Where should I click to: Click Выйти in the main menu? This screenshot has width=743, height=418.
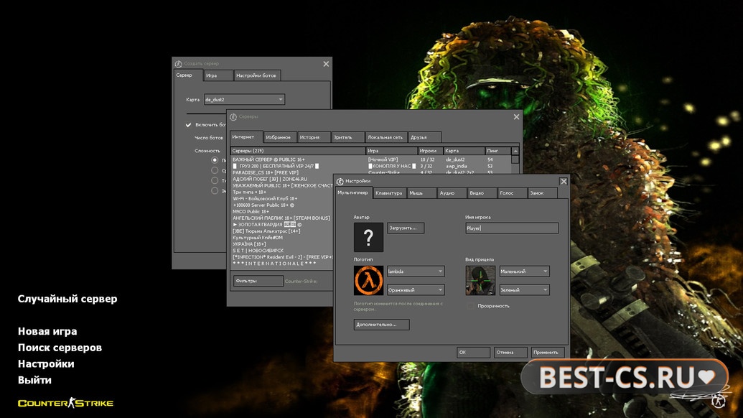(34, 380)
